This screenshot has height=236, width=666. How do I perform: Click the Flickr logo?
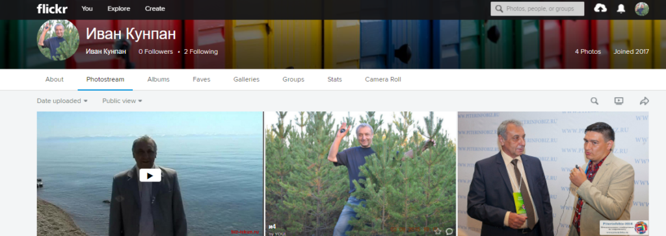(x=52, y=9)
